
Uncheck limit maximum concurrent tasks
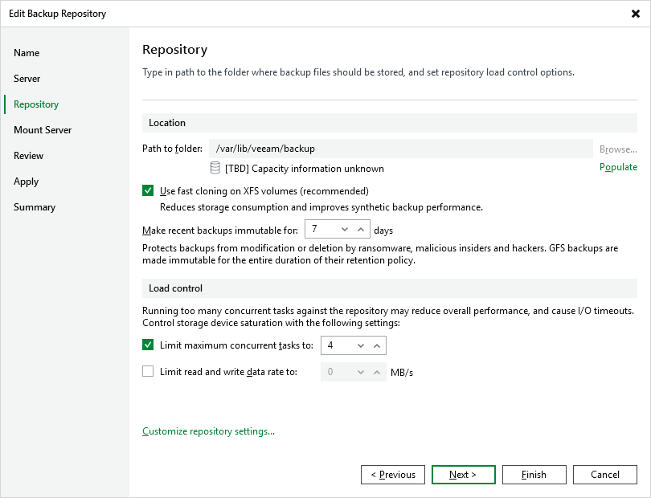(148, 345)
